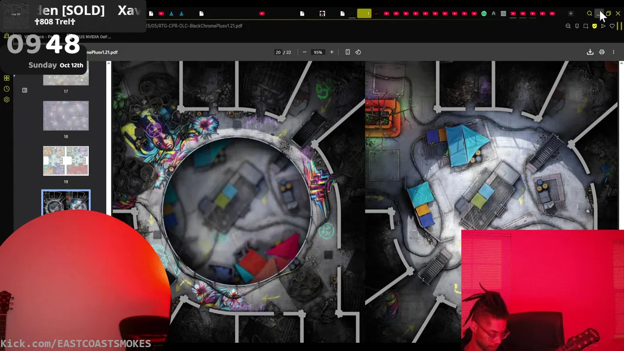Click the player triangle icon in address bar
Image resolution: width=624 pixels, height=351 pixels.
pos(603,26)
